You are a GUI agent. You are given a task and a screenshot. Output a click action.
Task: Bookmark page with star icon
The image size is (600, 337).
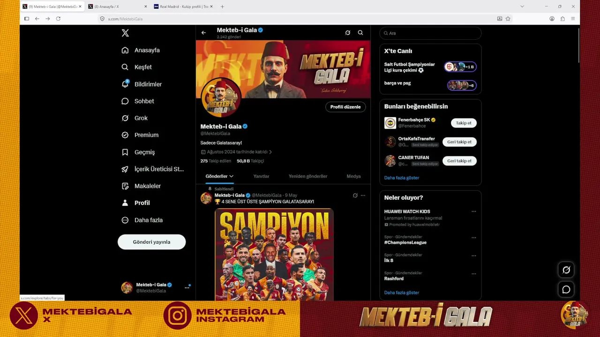point(508,19)
